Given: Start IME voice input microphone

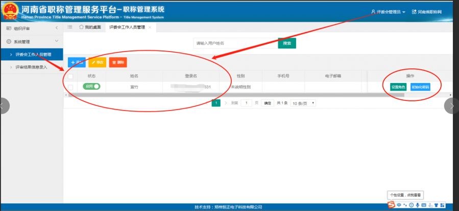Looking at the screenshot, I should click(417, 205).
